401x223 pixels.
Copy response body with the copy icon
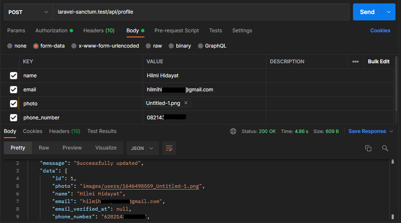tap(368, 148)
